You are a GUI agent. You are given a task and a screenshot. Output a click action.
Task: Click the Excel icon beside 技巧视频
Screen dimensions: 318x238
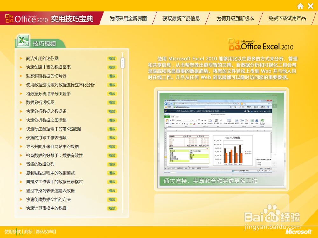click(23, 41)
